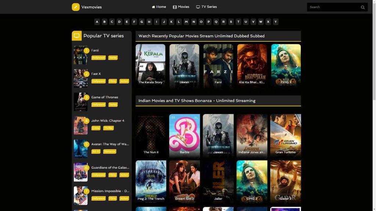Click the Vexmovies yellow logo icon
This screenshot has width=376, height=211.
pos(76,7)
